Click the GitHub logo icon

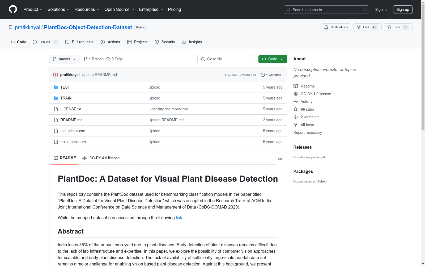tap(13, 9)
